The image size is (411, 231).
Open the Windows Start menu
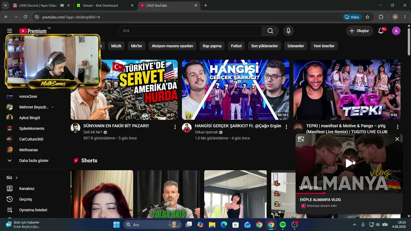[116, 225]
